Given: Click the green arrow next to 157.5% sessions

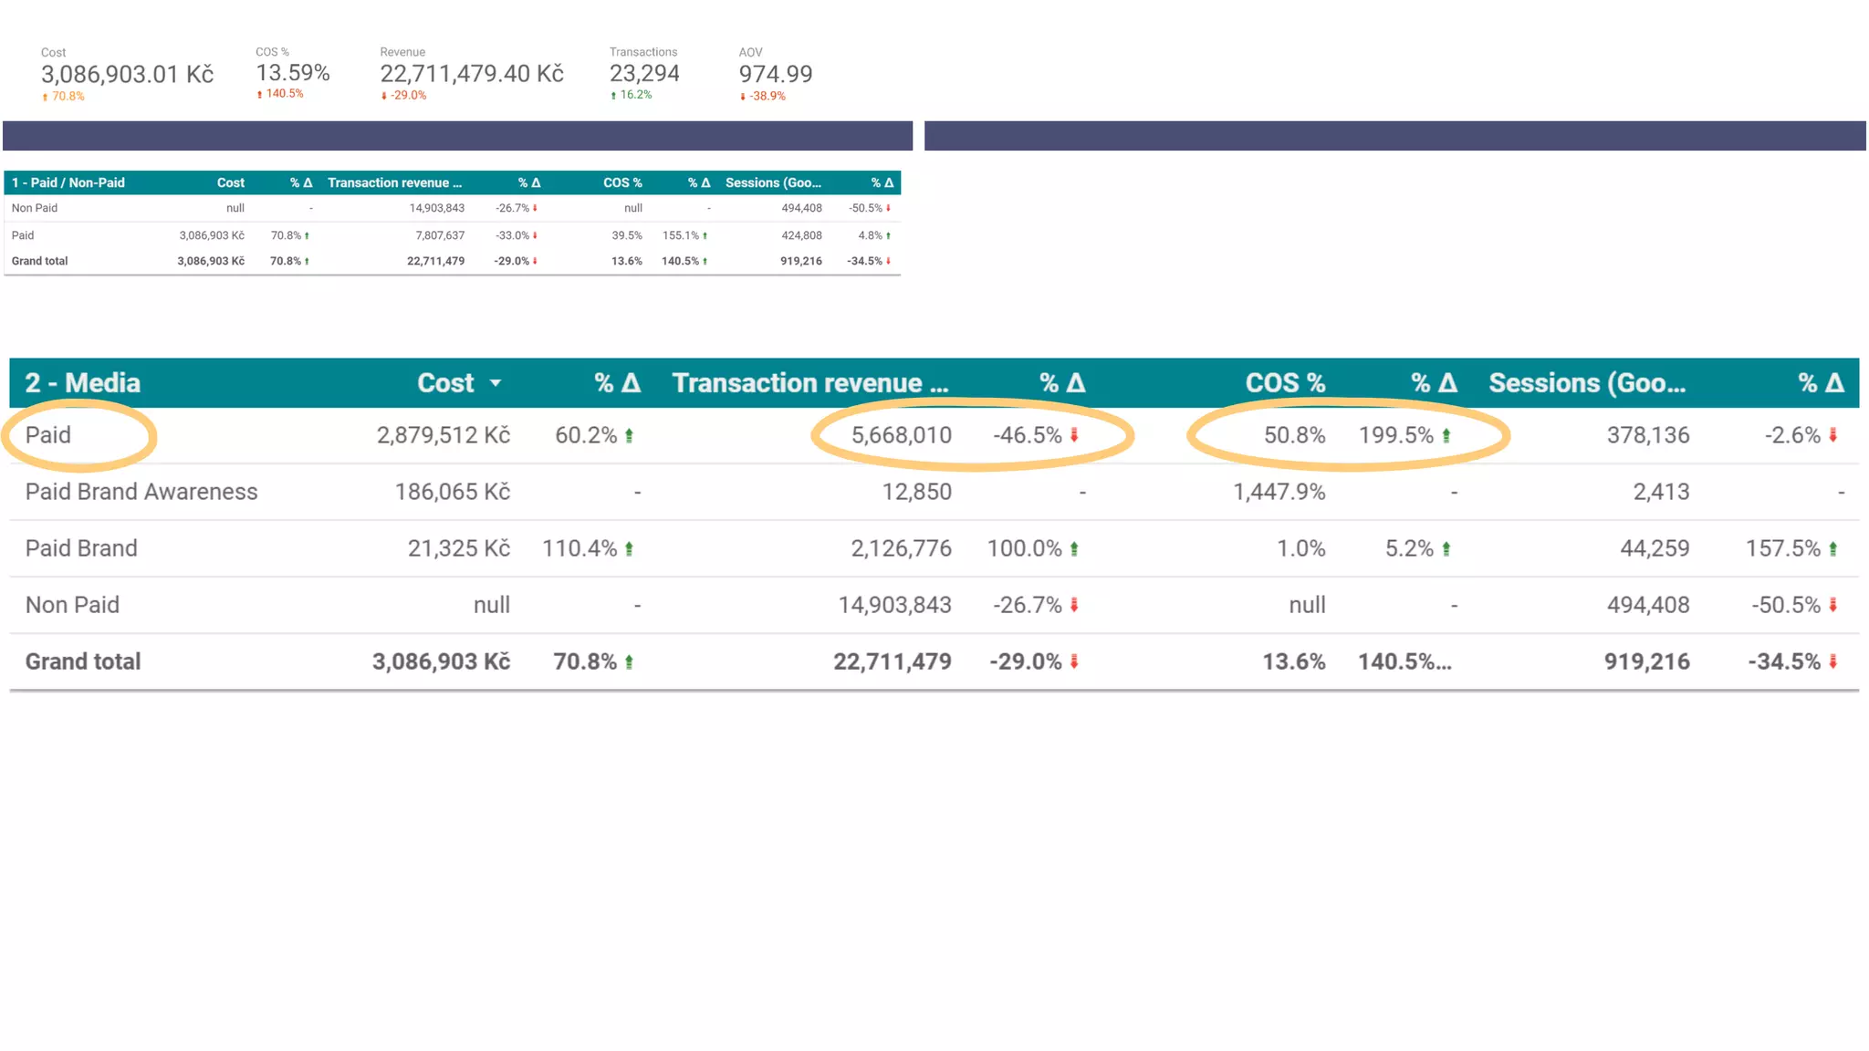Looking at the screenshot, I should (1832, 549).
